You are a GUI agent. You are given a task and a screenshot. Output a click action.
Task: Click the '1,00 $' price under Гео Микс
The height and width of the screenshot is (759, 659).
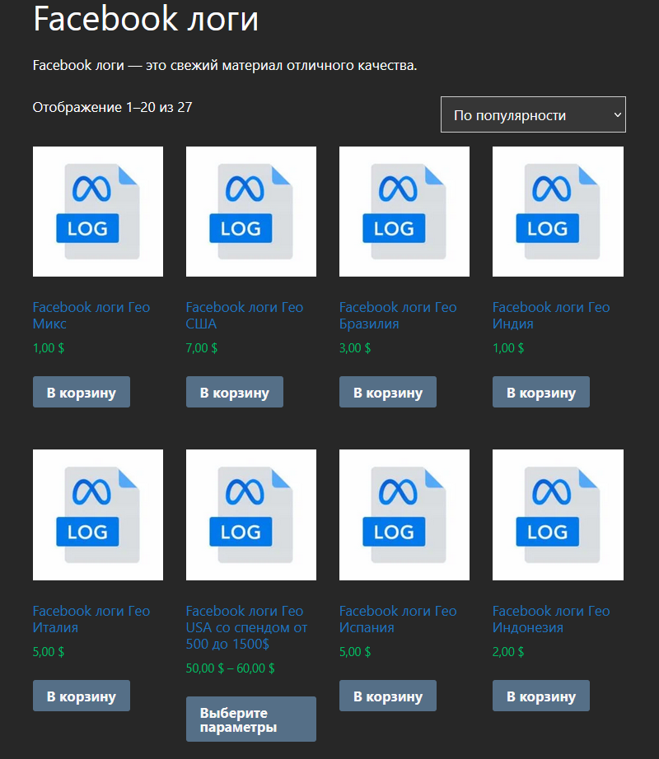[x=49, y=348]
